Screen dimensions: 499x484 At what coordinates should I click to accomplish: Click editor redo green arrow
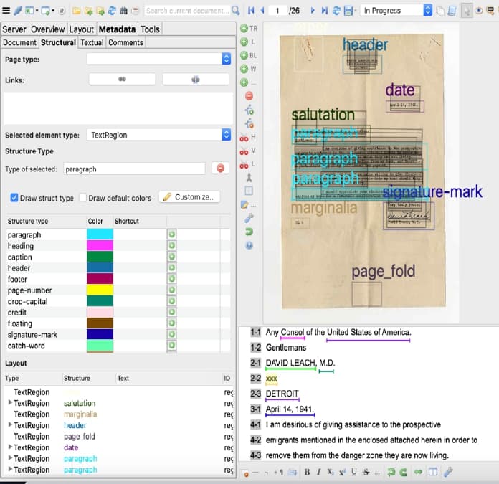[x=403, y=473]
